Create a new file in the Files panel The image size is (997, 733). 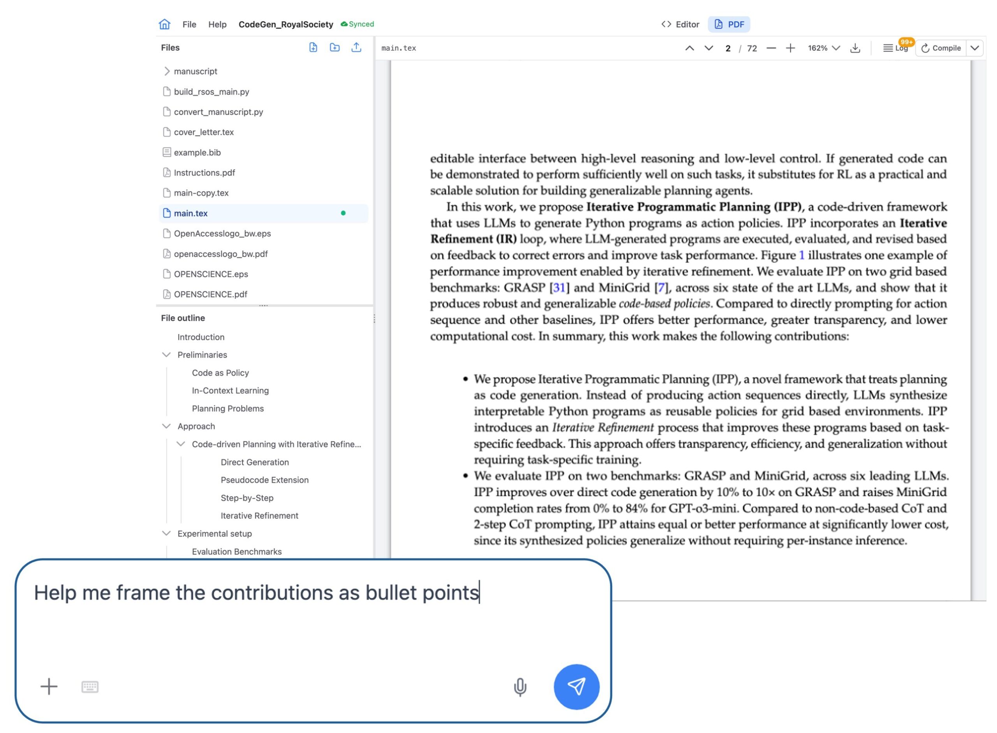click(x=313, y=48)
